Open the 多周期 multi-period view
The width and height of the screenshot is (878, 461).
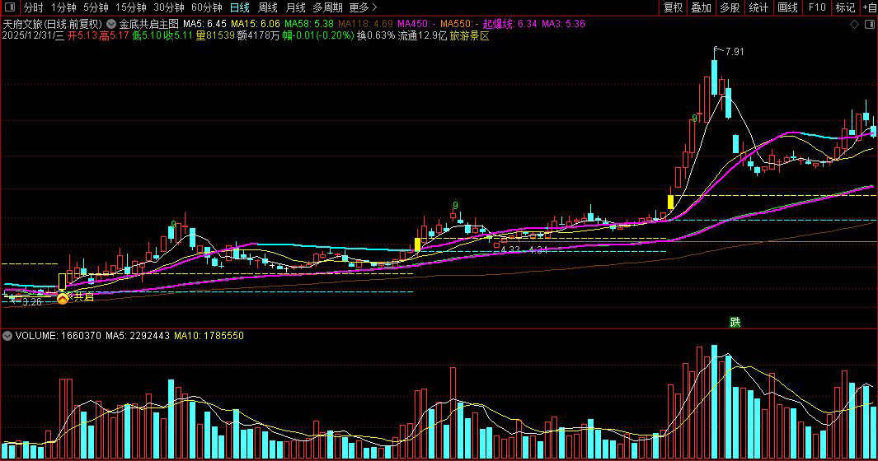click(x=327, y=7)
